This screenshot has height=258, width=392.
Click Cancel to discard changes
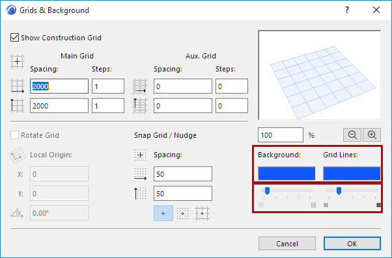(x=287, y=244)
